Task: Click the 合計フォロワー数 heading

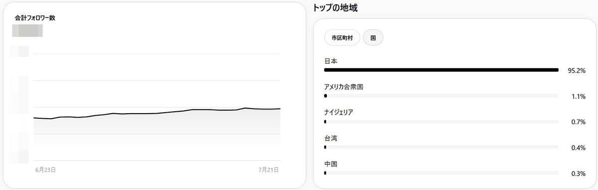Action: point(35,18)
